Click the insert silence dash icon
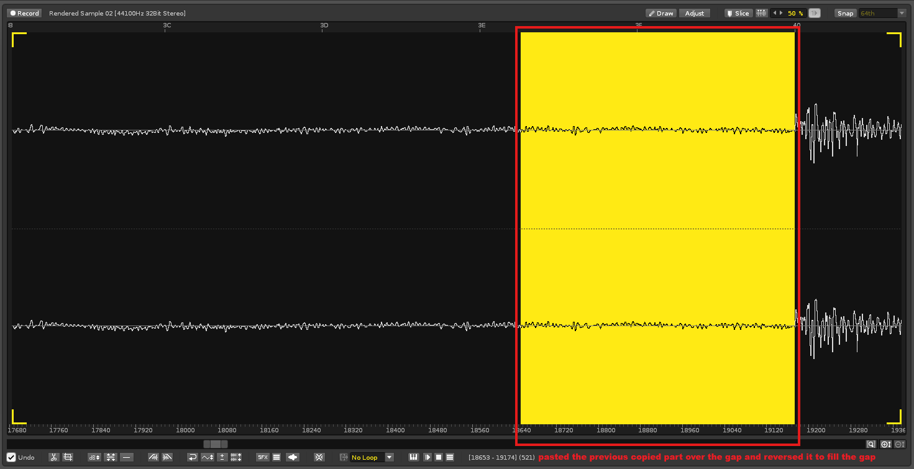 [127, 457]
